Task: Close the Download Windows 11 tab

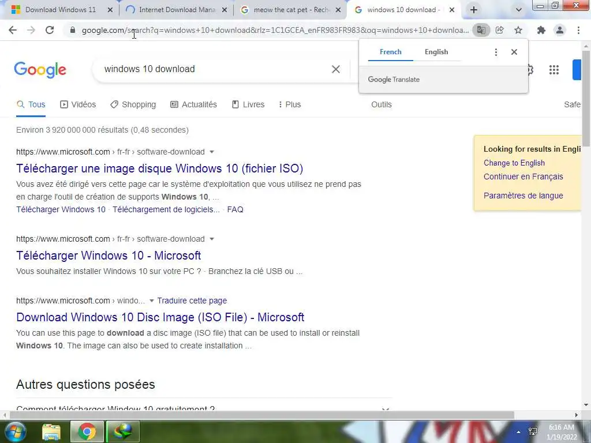Action: coord(110,10)
